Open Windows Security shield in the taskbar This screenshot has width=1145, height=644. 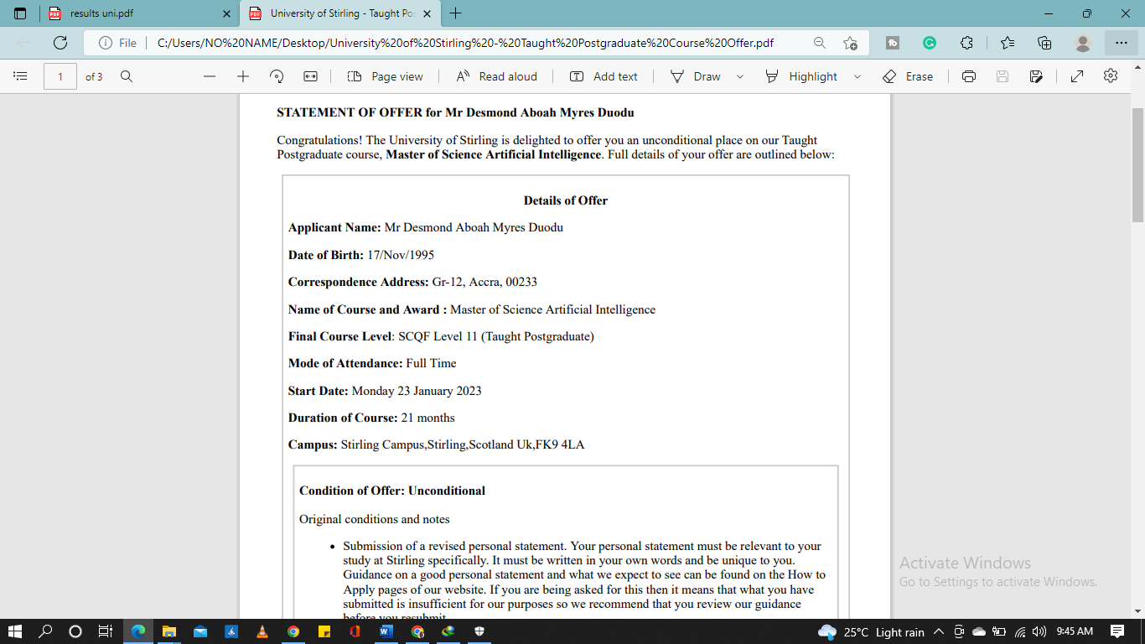479,631
